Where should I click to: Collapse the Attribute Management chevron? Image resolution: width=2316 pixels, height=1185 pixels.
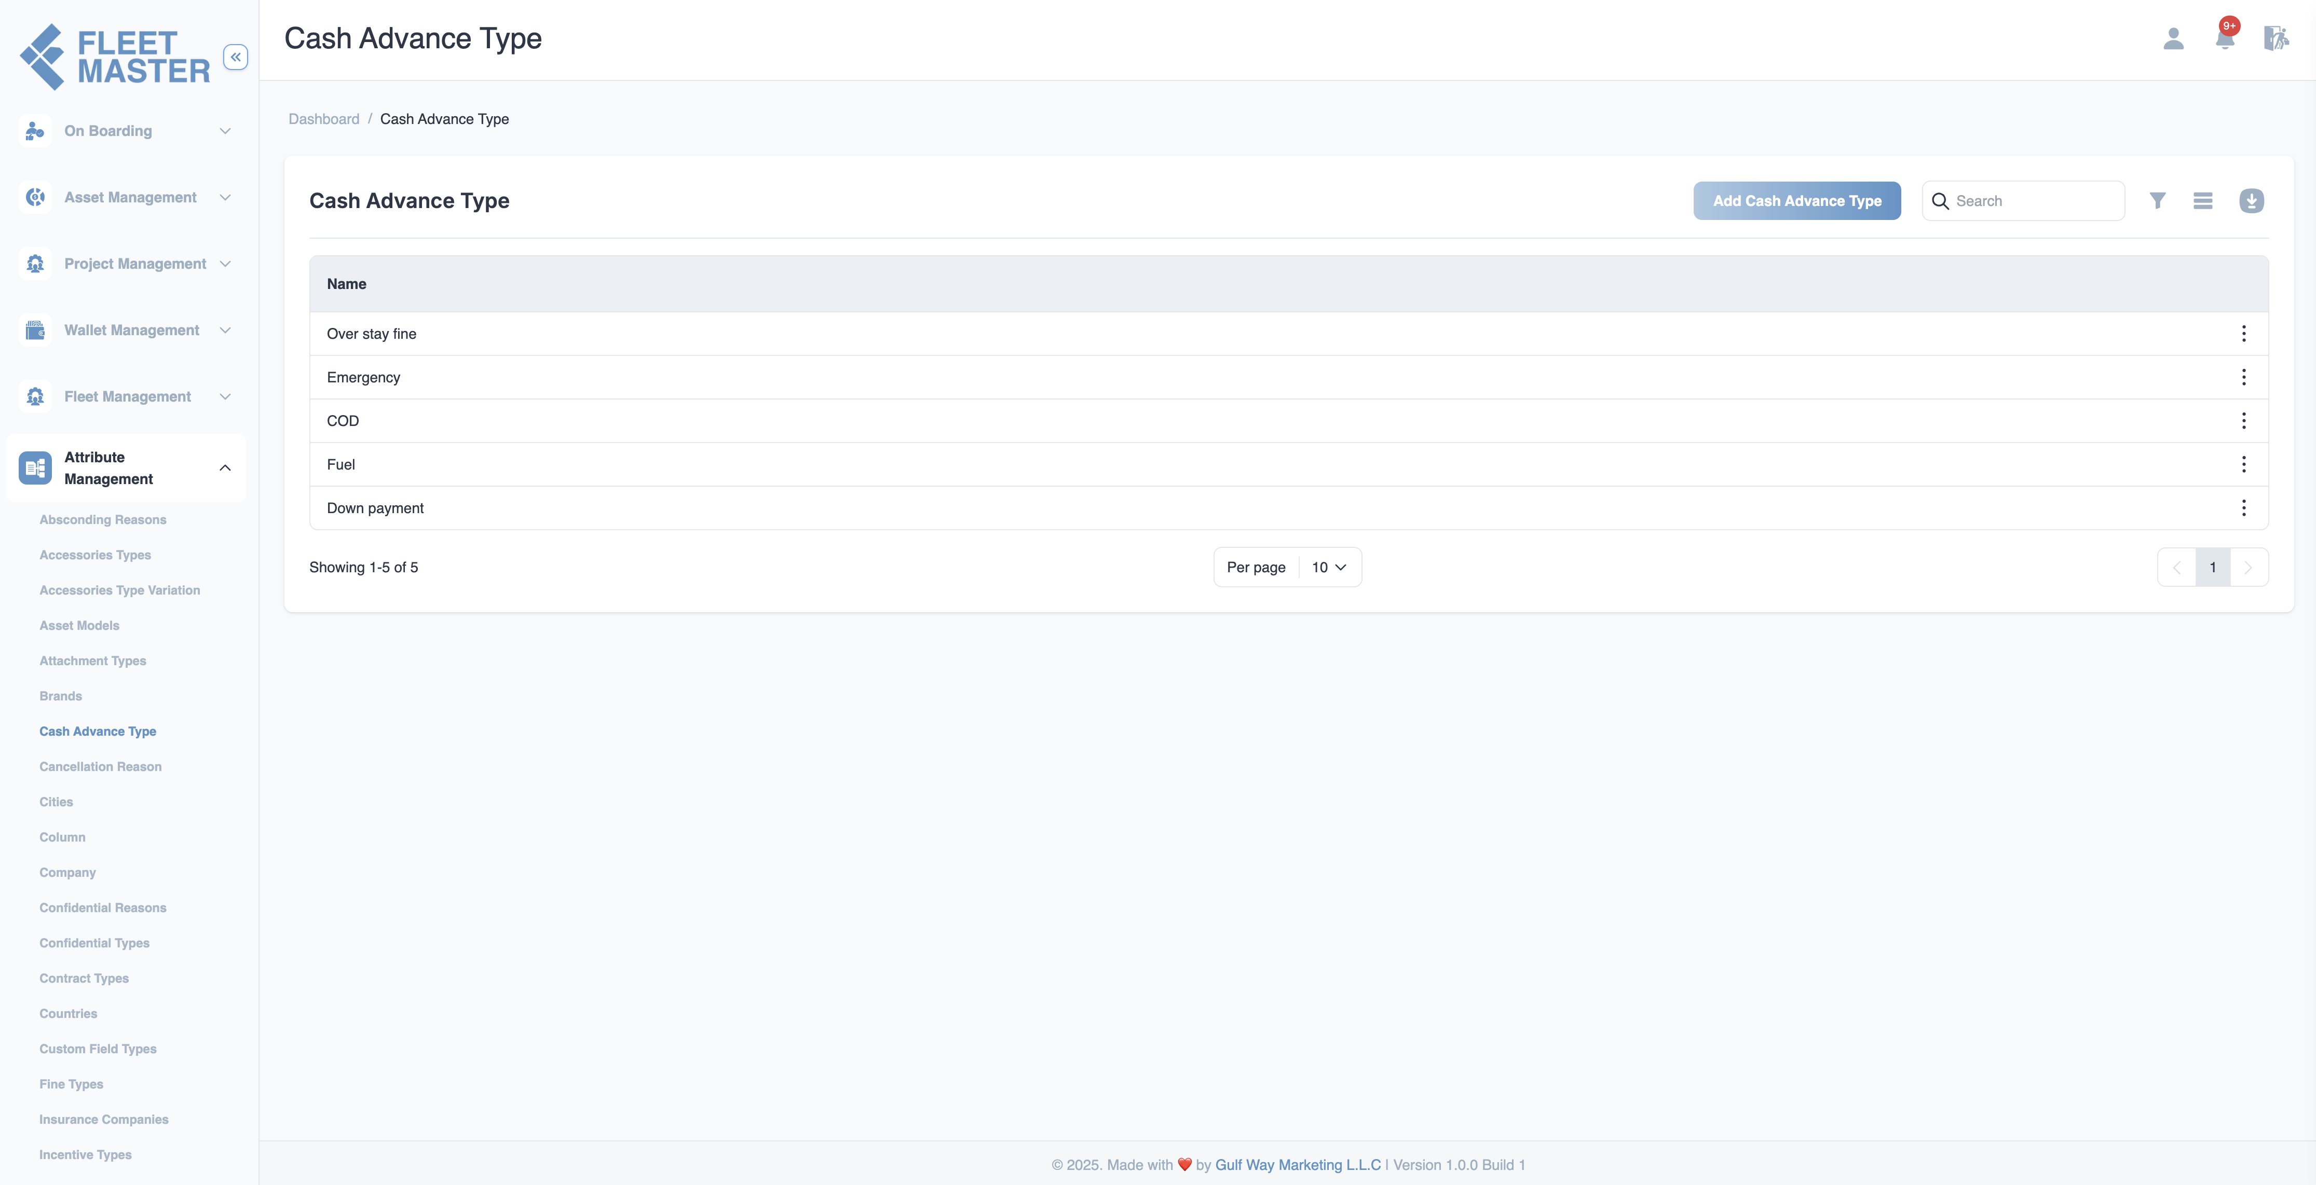click(225, 468)
